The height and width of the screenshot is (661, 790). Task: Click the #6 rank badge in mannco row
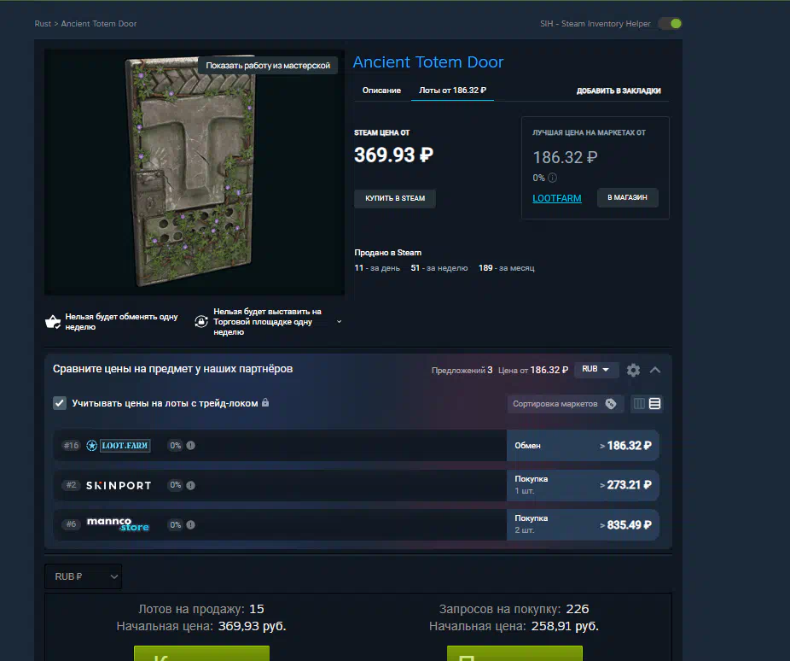(71, 524)
